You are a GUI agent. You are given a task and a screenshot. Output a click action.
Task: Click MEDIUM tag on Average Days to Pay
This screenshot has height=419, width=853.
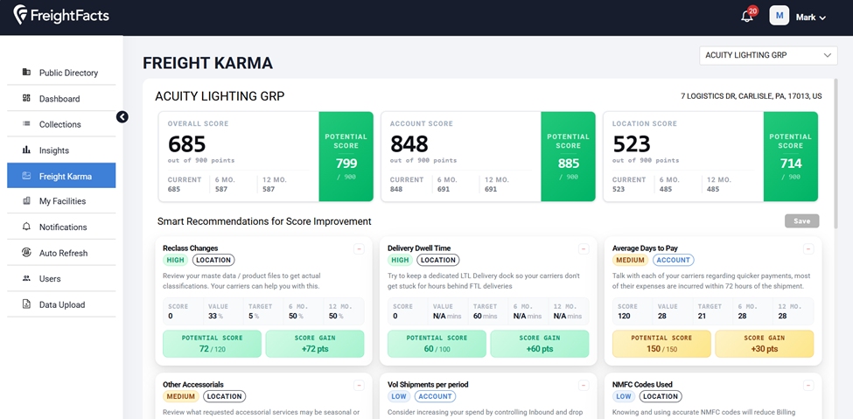631,260
